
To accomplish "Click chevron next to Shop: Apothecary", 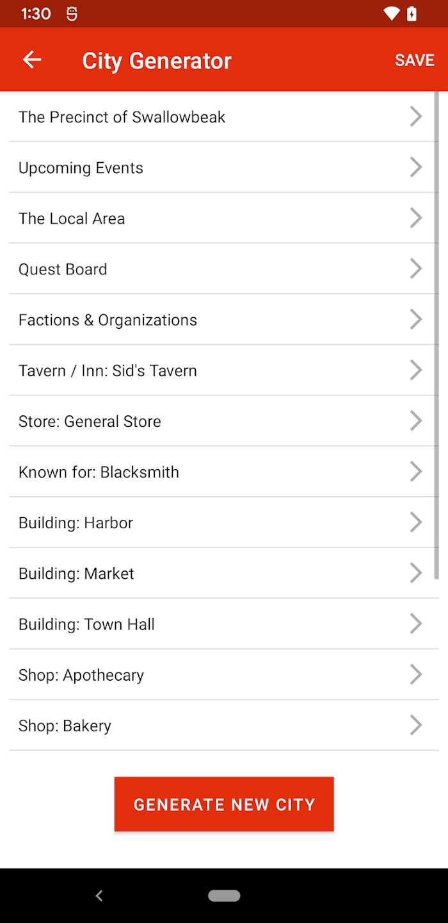I will tap(416, 674).
